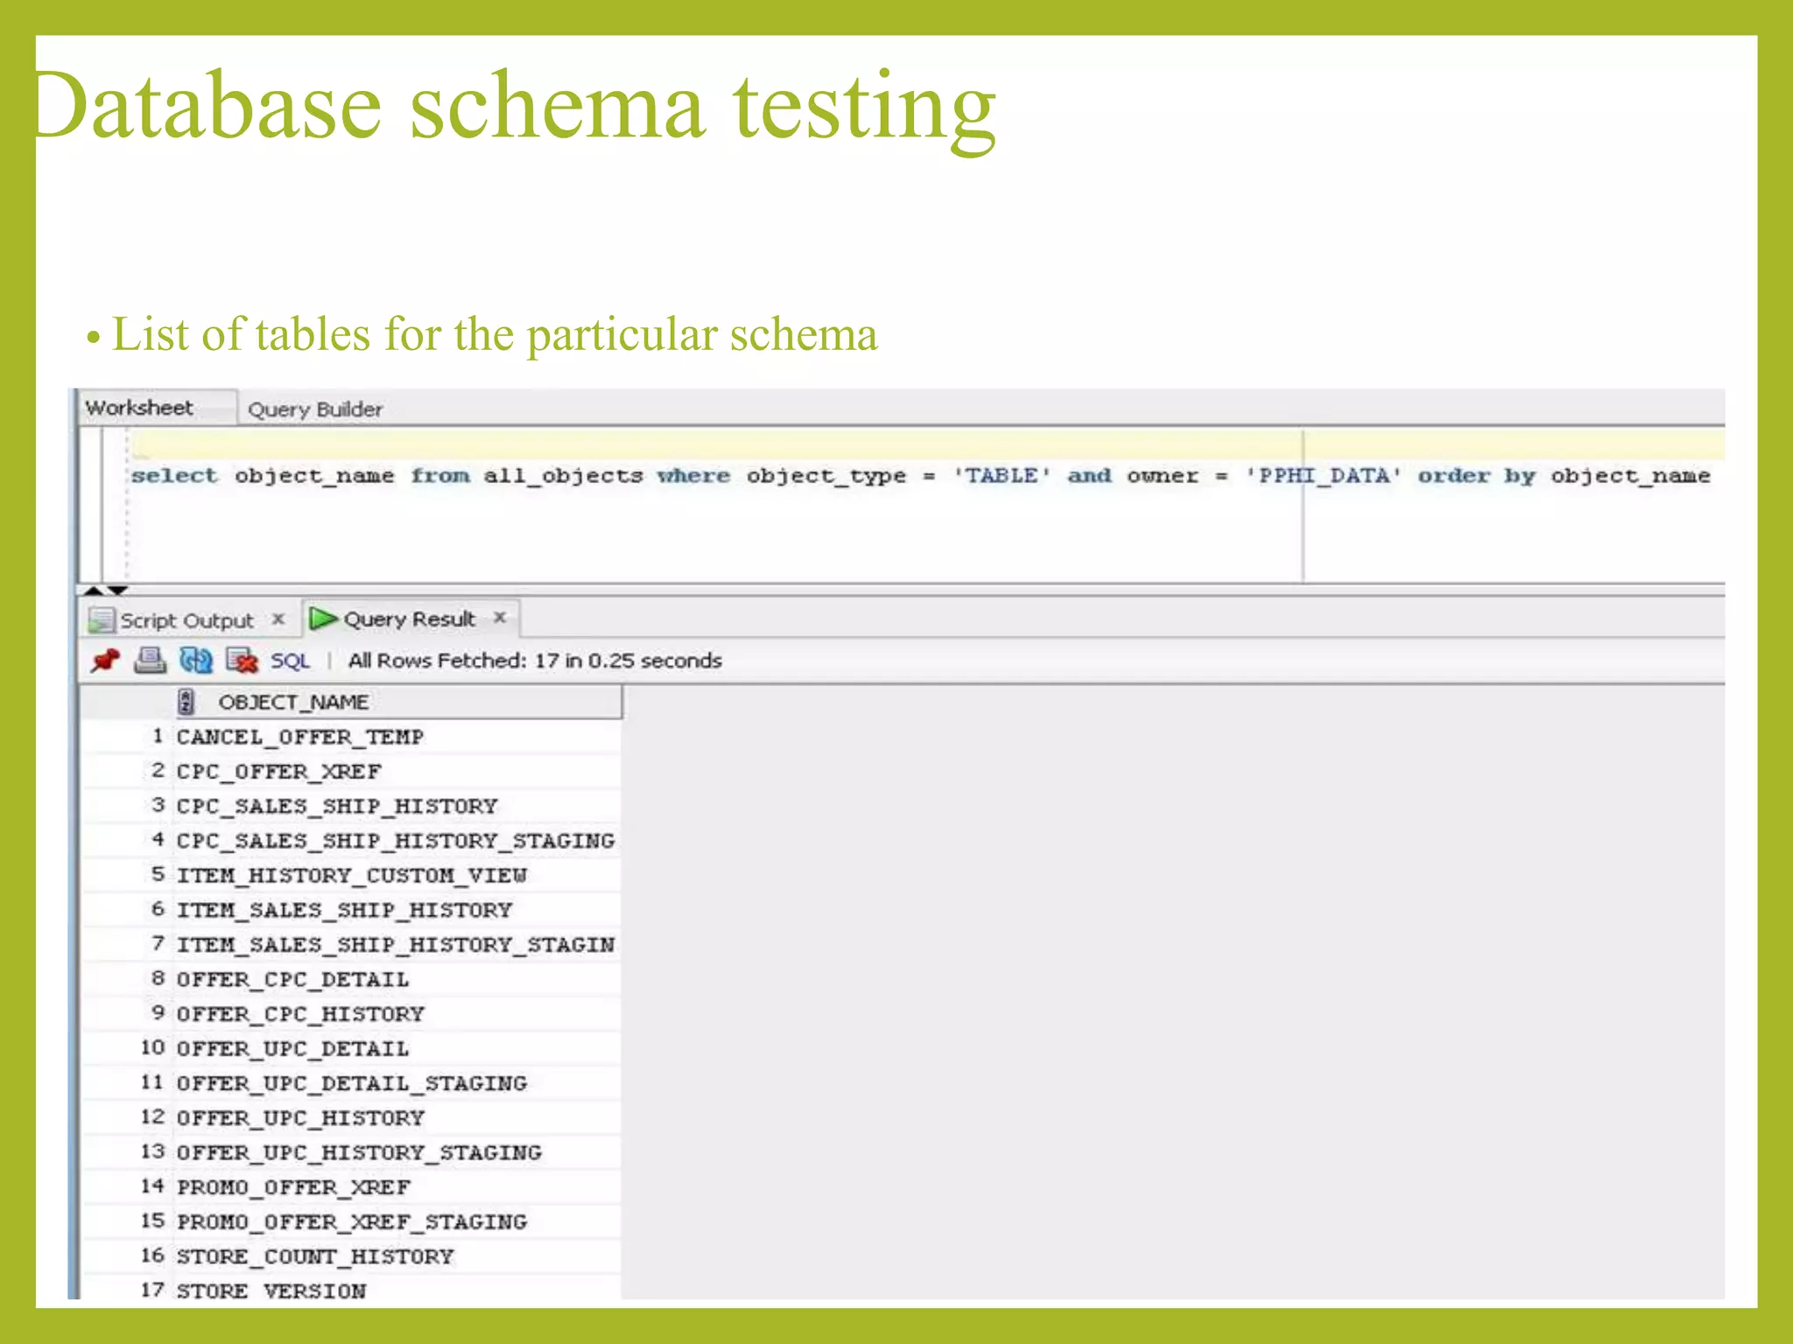Image resolution: width=1793 pixels, height=1344 pixels.
Task: Select row ITEM_HISTORY_CUSTOM_VIEW
Action: [352, 875]
